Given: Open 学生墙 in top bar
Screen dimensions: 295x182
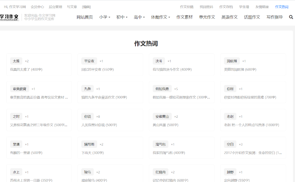Looking at the screenshot, I should pos(244,7).
